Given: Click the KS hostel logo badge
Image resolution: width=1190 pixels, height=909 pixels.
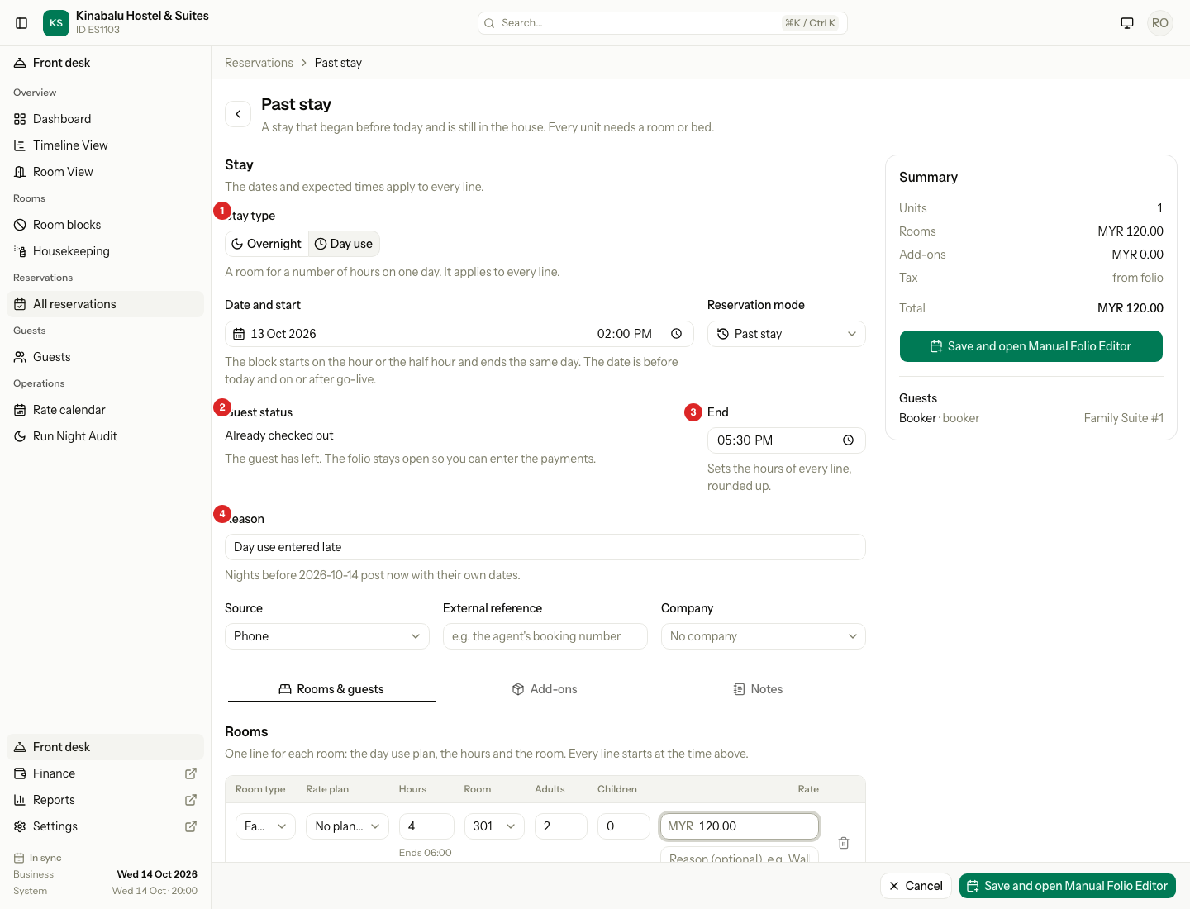Looking at the screenshot, I should coord(56,23).
